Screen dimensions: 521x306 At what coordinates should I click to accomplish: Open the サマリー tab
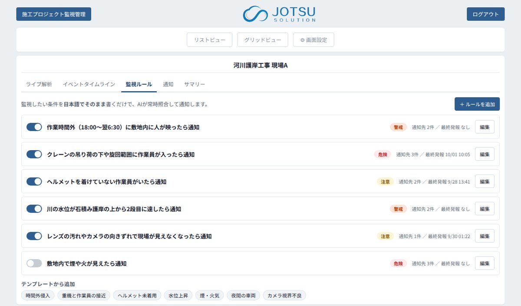pos(195,84)
